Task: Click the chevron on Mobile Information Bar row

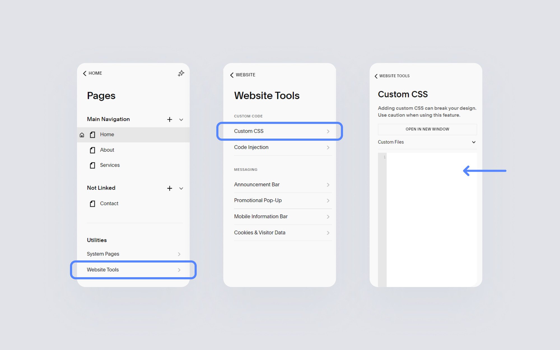Action: tap(328, 217)
